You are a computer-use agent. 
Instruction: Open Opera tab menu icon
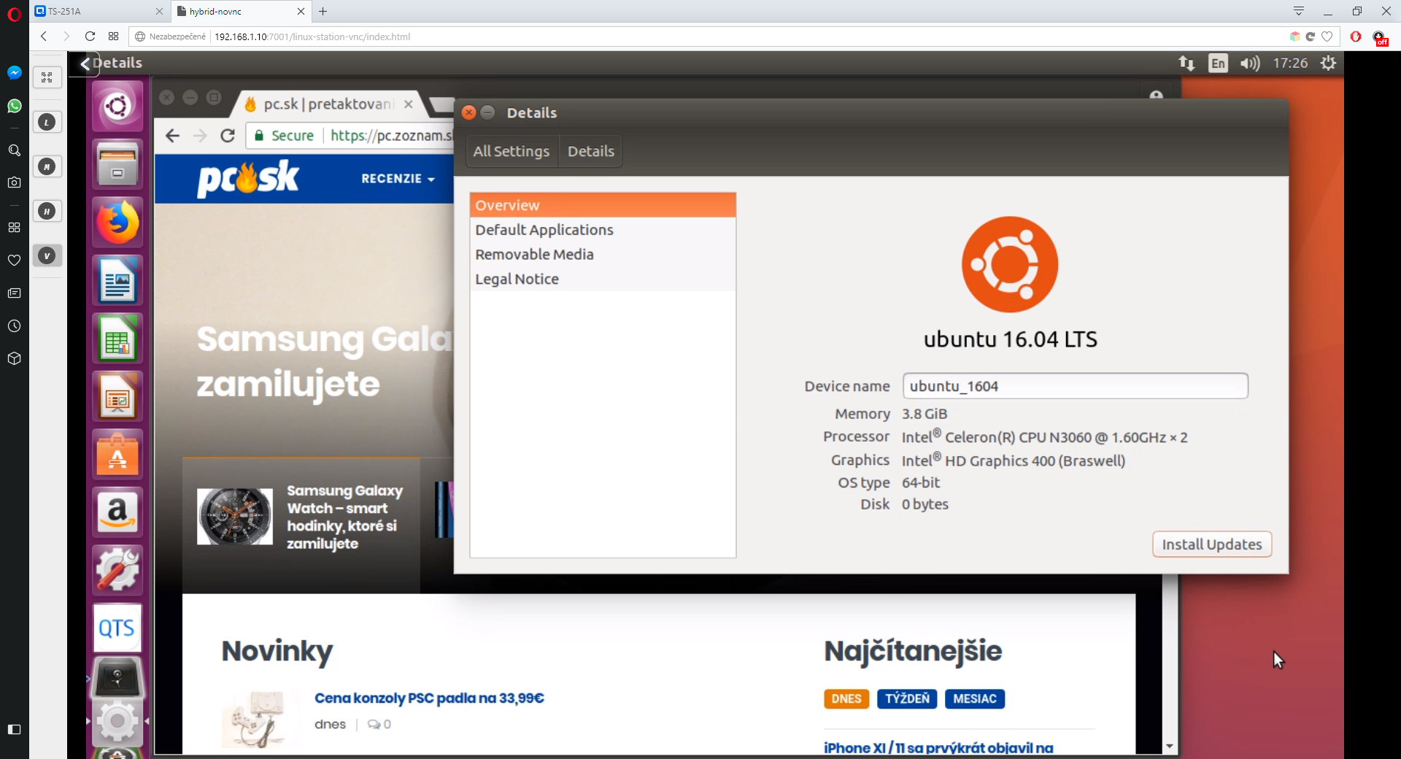pyautogui.click(x=1299, y=11)
